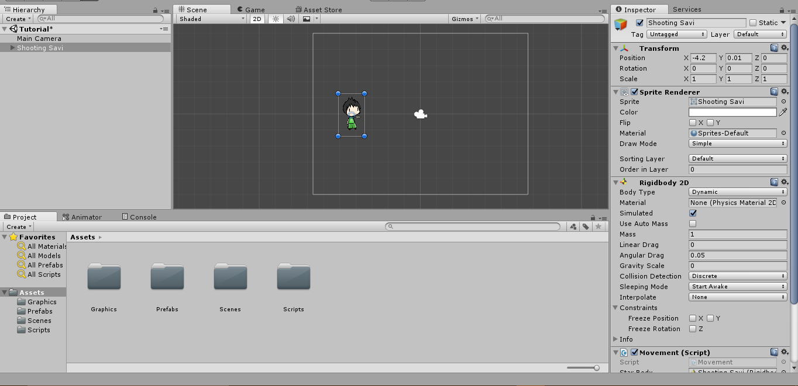Open the Scripts folder thumbnail

click(x=294, y=276)
